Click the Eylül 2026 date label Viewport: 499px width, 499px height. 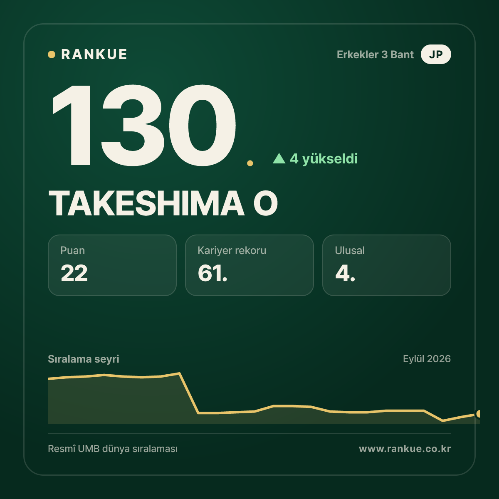point(427,359)
